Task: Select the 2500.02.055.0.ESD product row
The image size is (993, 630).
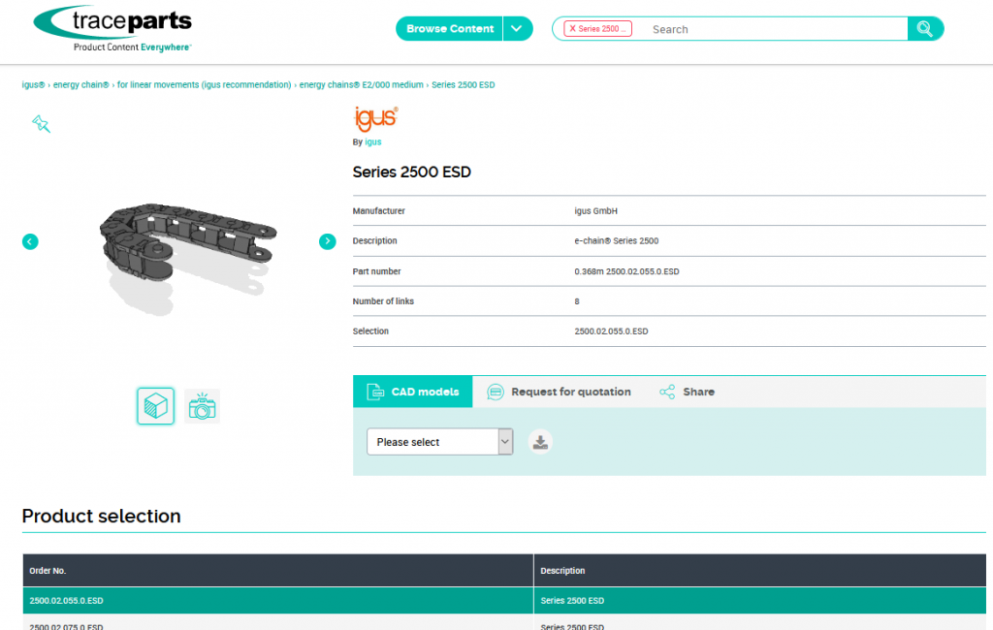Action: [277, 601]
